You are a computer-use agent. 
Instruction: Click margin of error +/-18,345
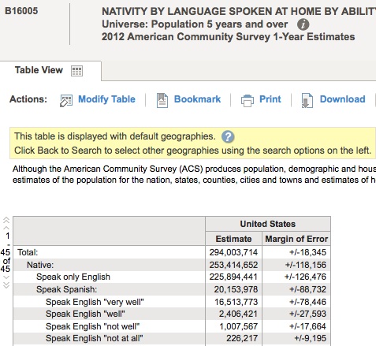tap(307, 252)
